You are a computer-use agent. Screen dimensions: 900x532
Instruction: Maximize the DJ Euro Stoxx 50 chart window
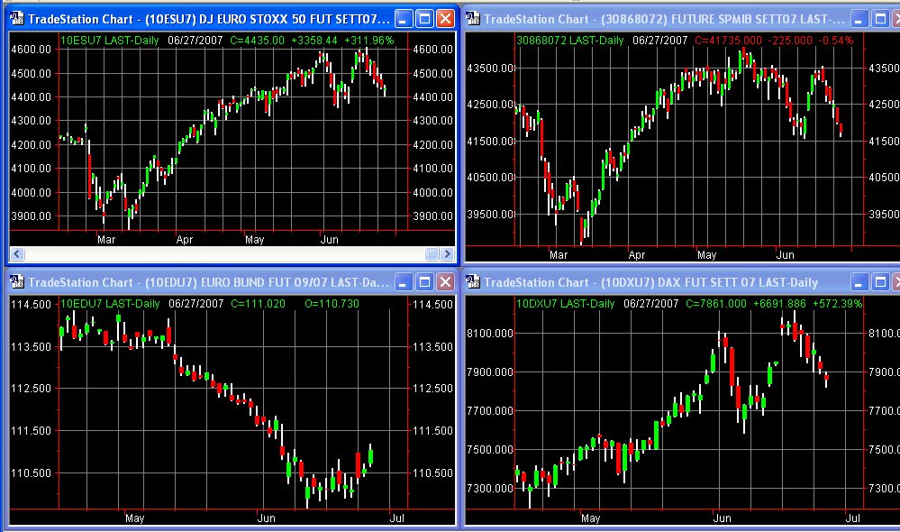tap(424, 18)
